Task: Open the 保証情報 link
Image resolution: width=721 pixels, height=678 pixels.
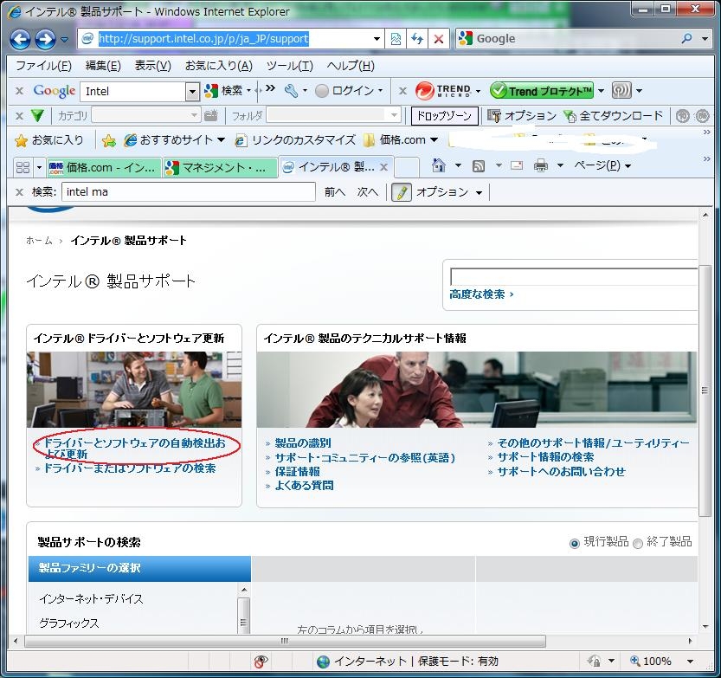Action: point(297,471)
